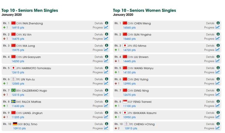Click info icon in MA Long row

(x=106, y=45)
